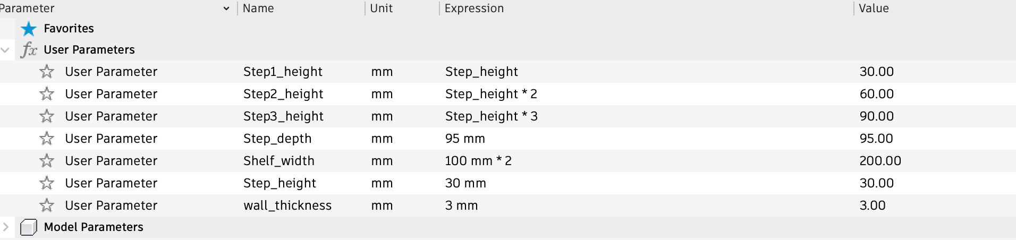Open the Parameter column header dropdown
The width and height of the screenshot is (1016, 240).
[226, 8]
